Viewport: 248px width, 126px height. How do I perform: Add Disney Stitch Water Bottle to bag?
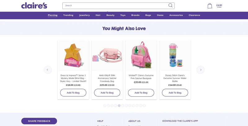[x=175, y=93]
